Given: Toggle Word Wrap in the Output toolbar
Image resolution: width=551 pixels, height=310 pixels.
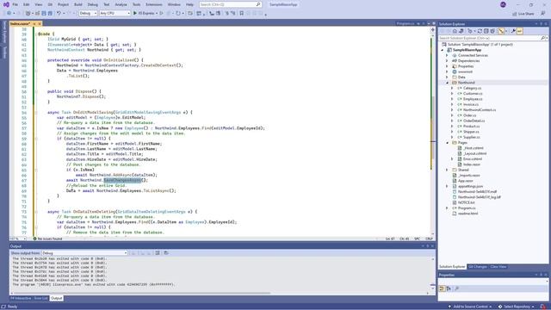Looking at the screenshot, I should pos(166,252).
